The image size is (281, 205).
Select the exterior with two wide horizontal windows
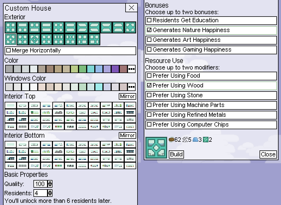47,27
